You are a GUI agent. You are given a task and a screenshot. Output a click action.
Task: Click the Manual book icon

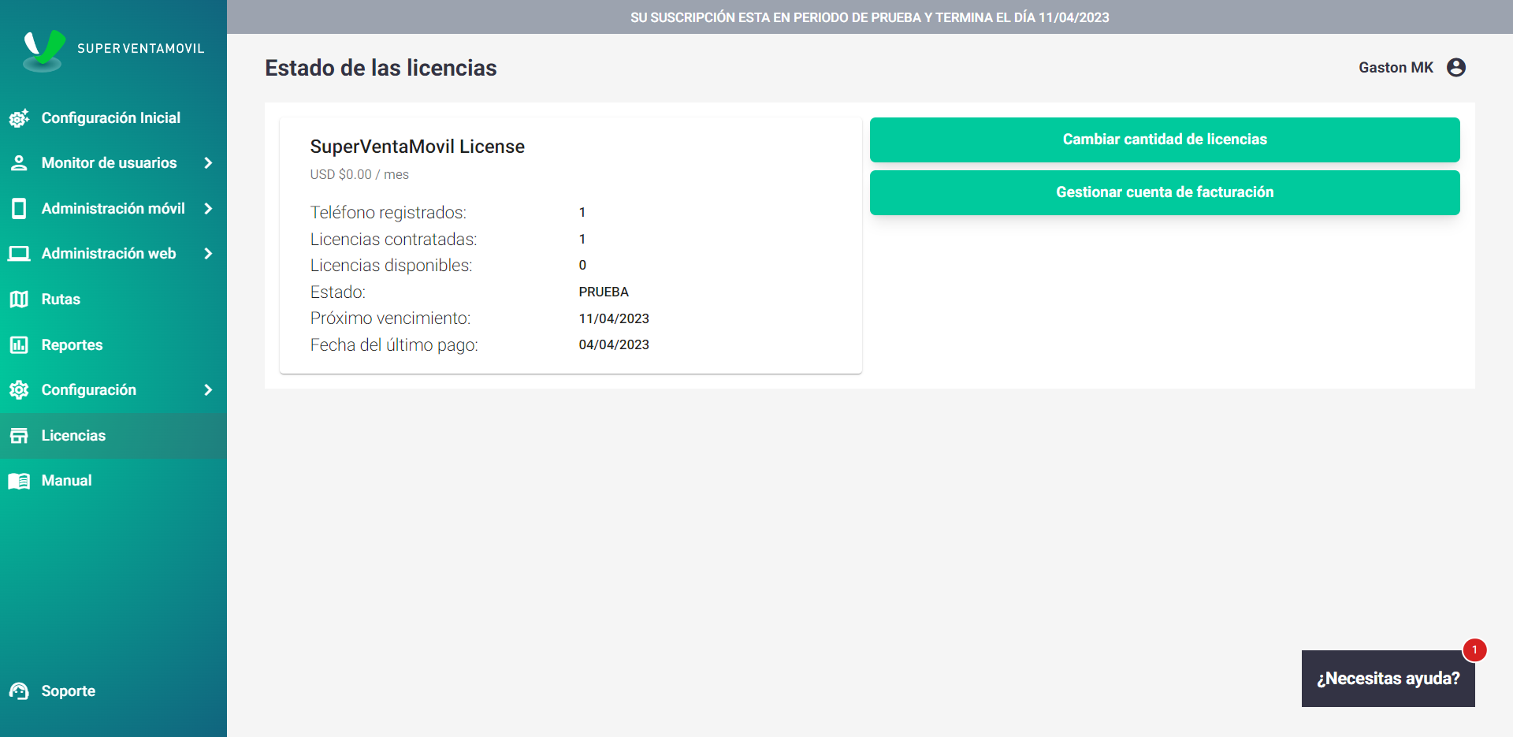point(19,481)
